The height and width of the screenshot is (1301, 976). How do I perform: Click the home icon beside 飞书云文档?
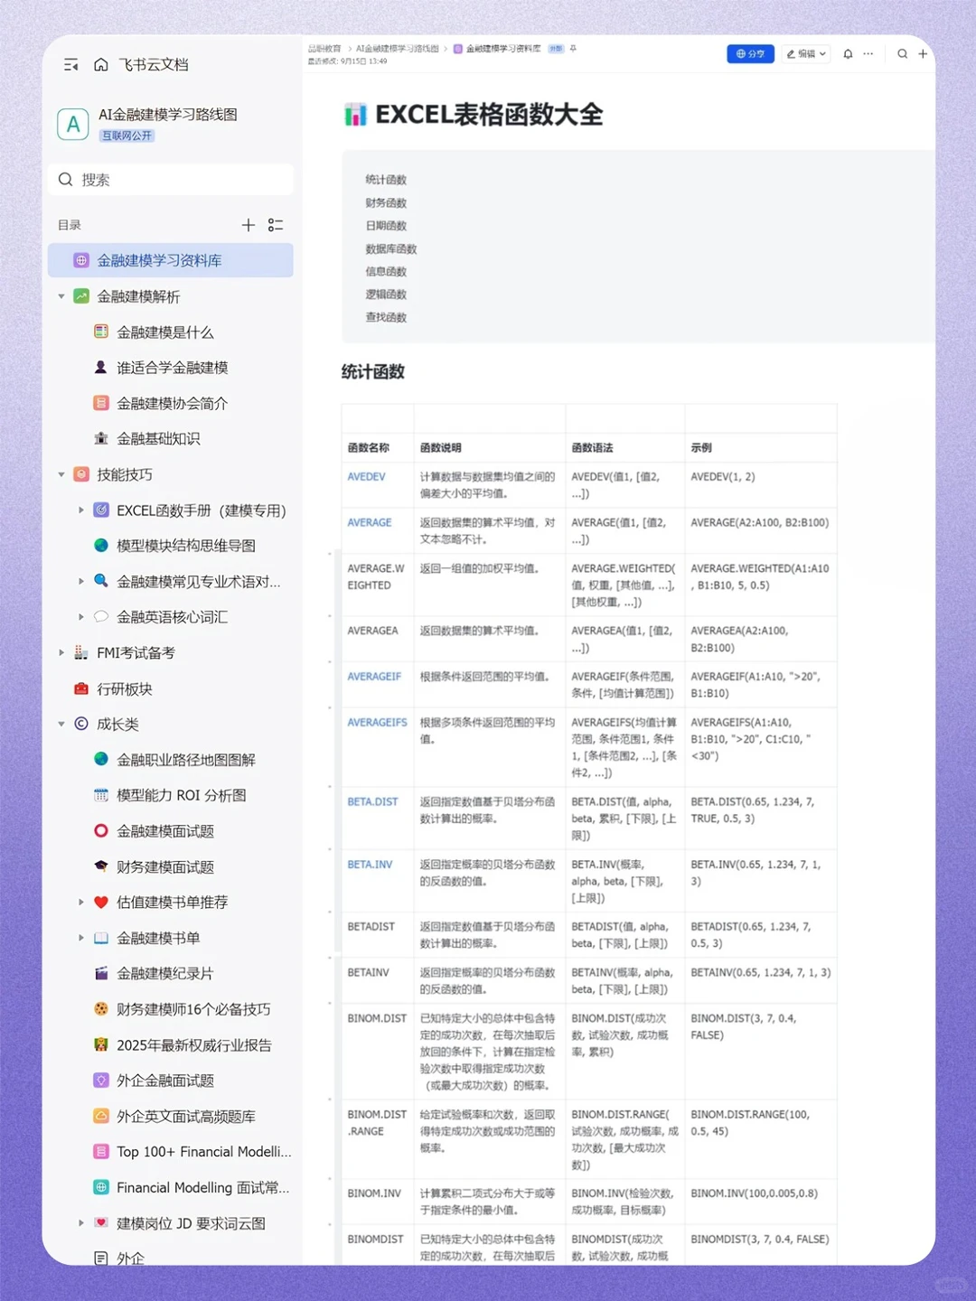[x=99, y=64]
